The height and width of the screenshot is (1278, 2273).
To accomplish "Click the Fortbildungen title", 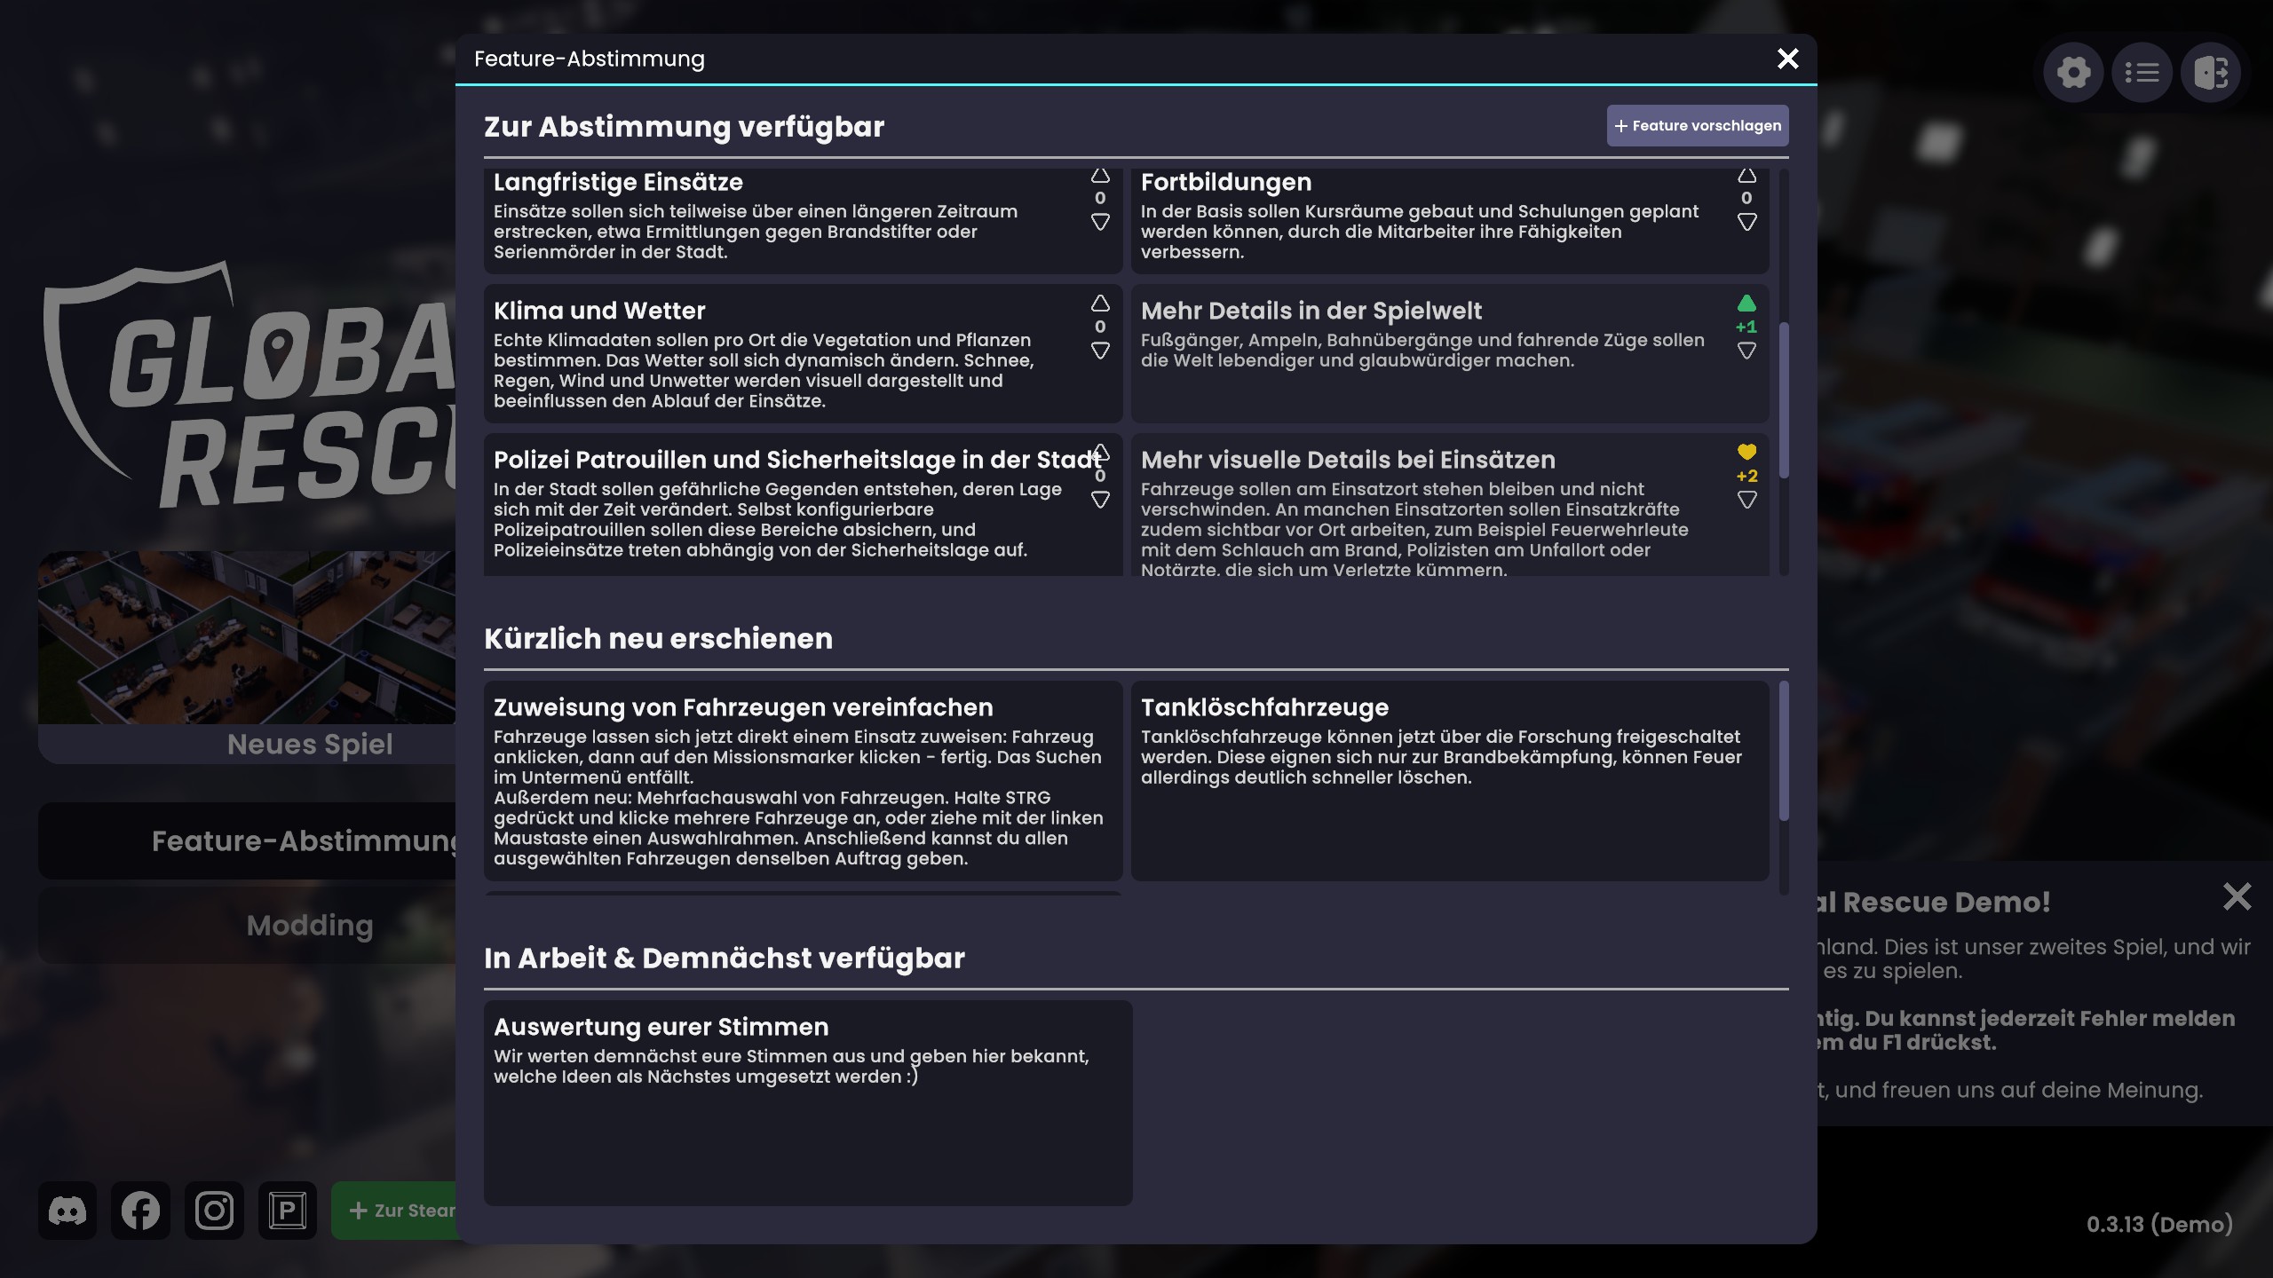I will click(x=1226, y=182).
